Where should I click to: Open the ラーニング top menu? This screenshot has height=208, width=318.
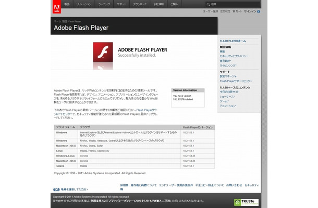coord(104,4)
